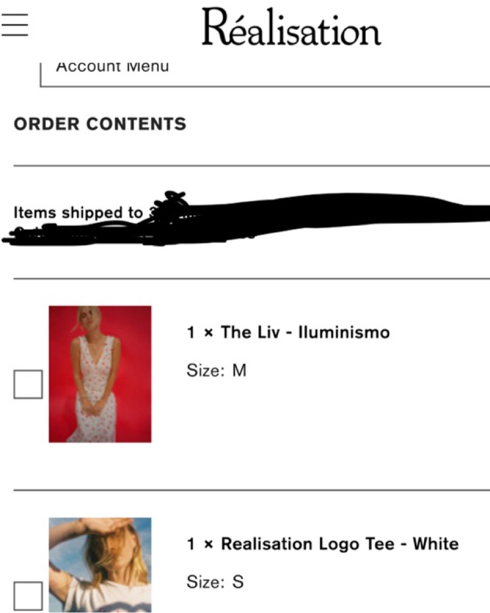This screenshot has width=490, height=613.
Task: Open The Liv Iluminismo dress thumbnail
Action: point(100,374)
